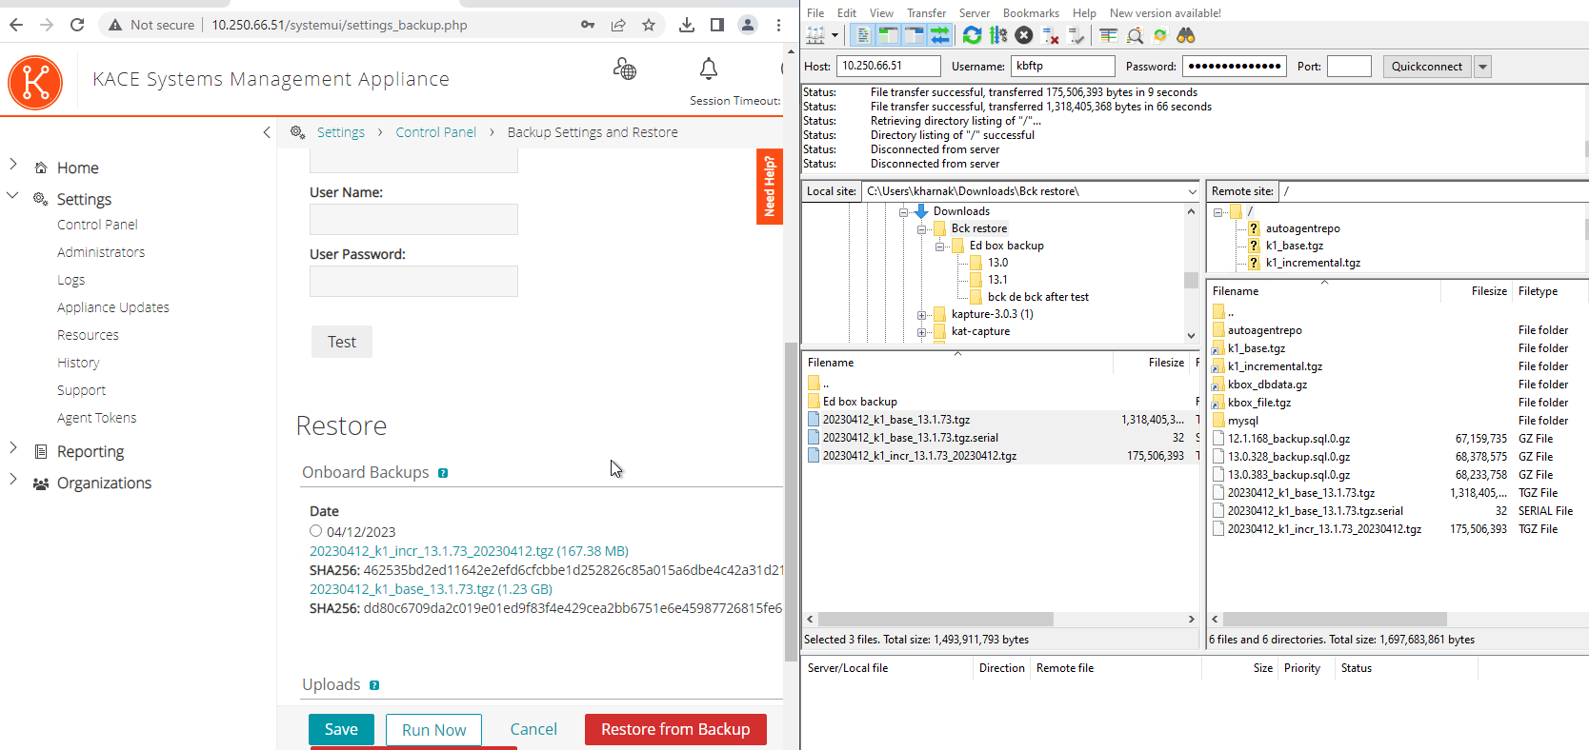Image resolution: width=1589 pixels, height=750 pixels.
Task: Expand the kat-capture tree node
Action: (x=922, y=332)
